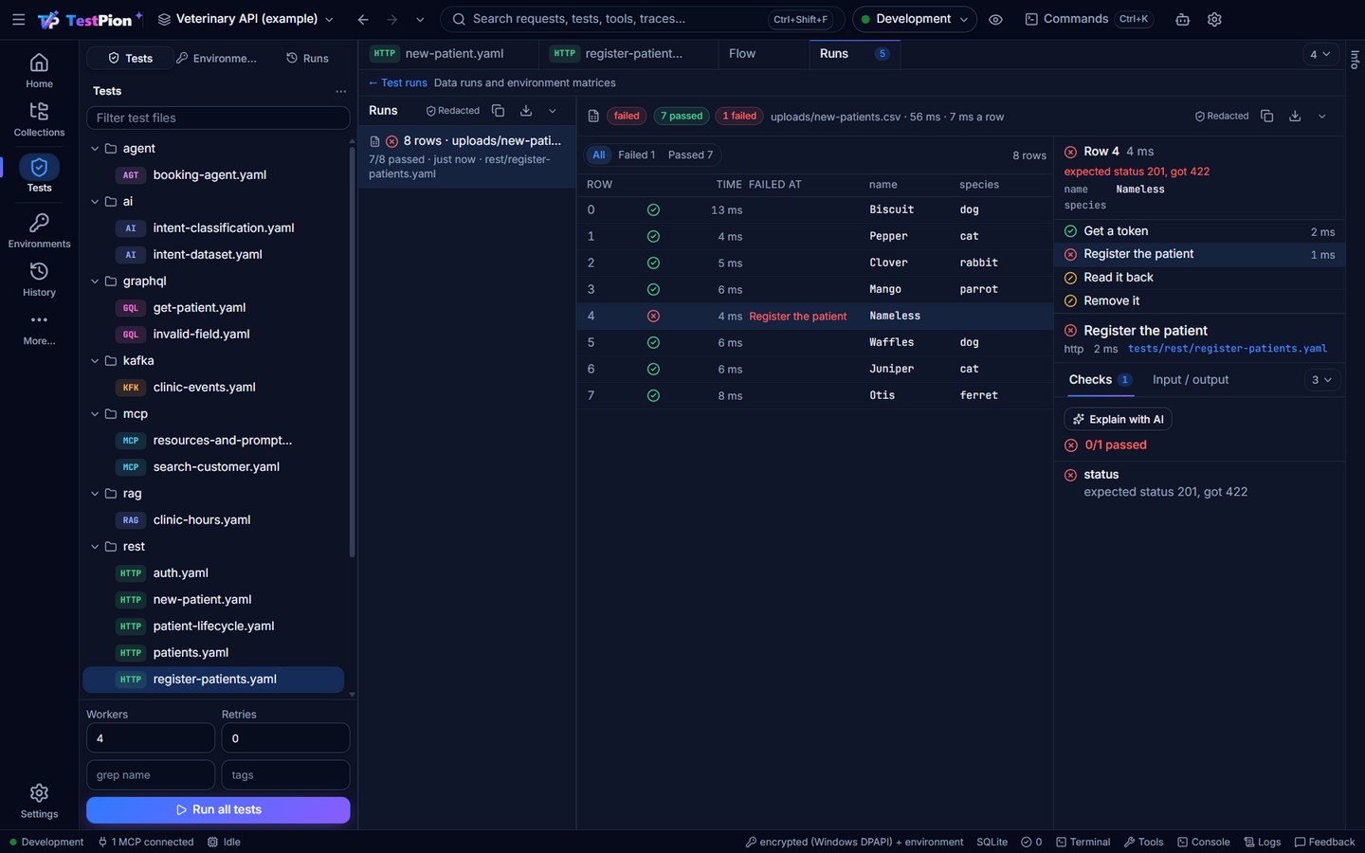The height and width of the screenshot is (853, 1365).
Task: Open Collections in sidebar
Action: pos(39,119)
